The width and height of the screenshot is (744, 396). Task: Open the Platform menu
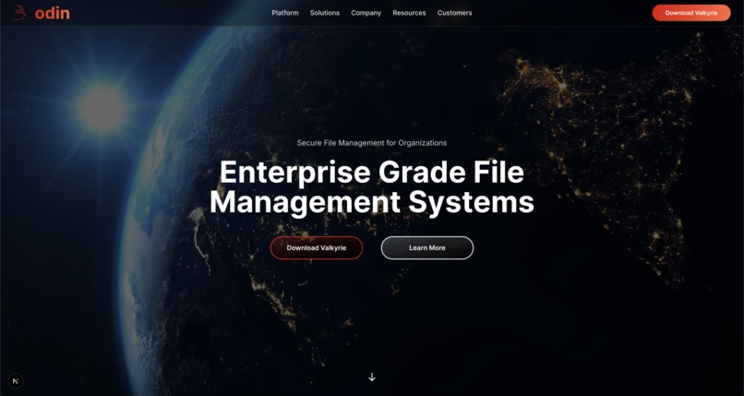pyautogui.click(x=285, y=13)
